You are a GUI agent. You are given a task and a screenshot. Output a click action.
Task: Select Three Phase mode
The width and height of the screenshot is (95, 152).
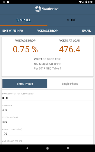(25, 83)
